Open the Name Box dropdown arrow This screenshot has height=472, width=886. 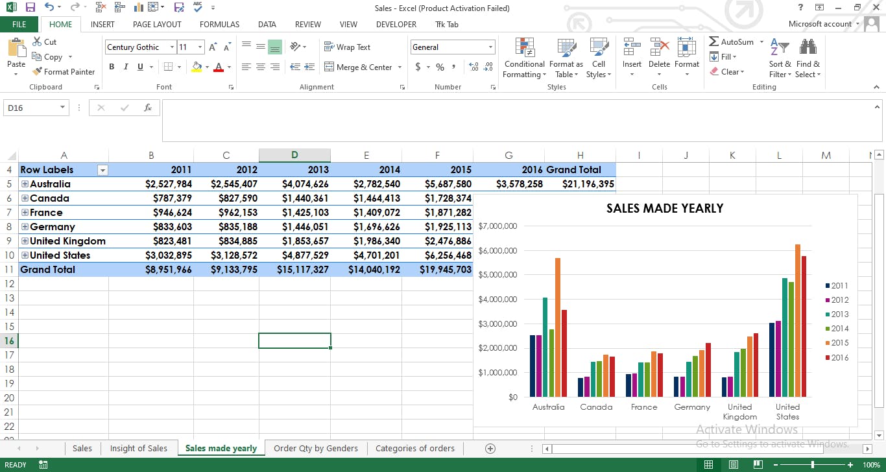coord(62,108)
